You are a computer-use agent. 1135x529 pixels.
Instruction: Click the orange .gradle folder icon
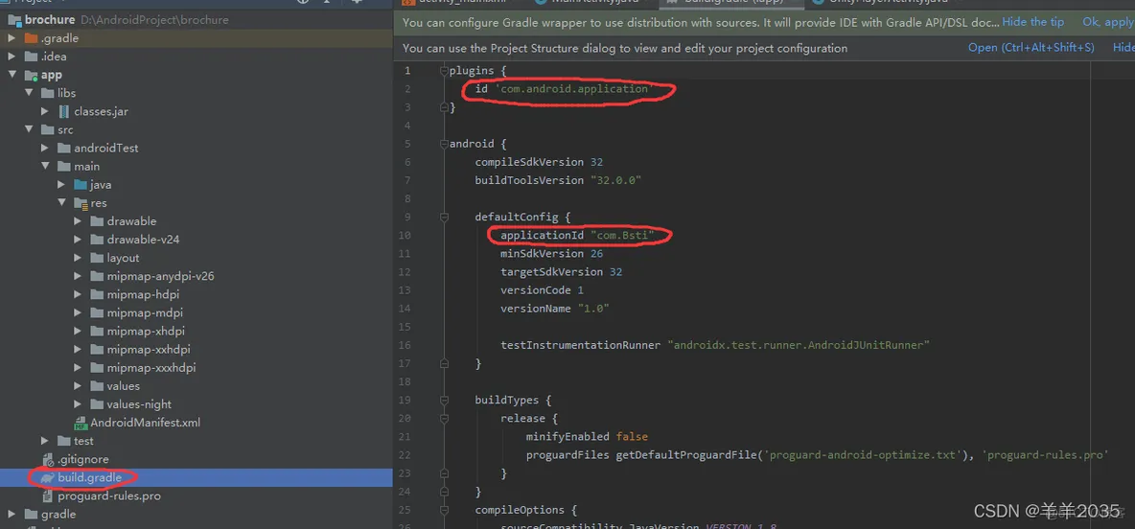(x=31, y=37)
